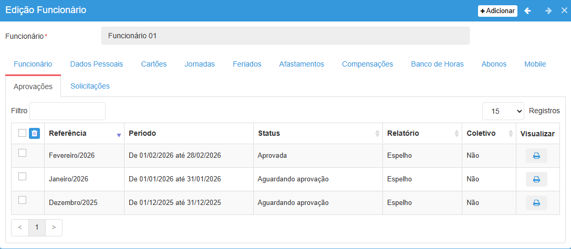Click the print icon for Fevereiro/2026
The height and width of the screenshot is (249, 571).
tap(536, 156)
